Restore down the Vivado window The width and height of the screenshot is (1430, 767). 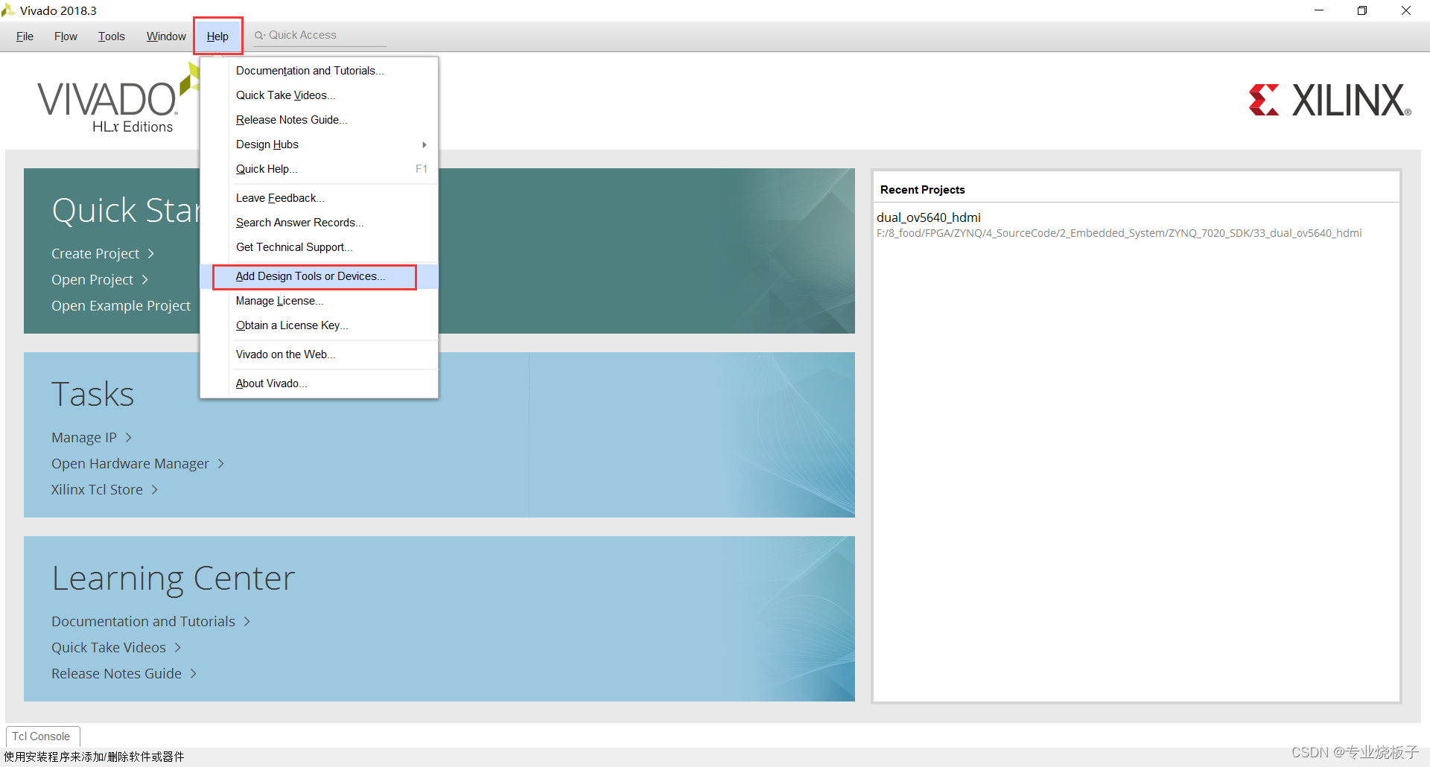point(1362,10)
